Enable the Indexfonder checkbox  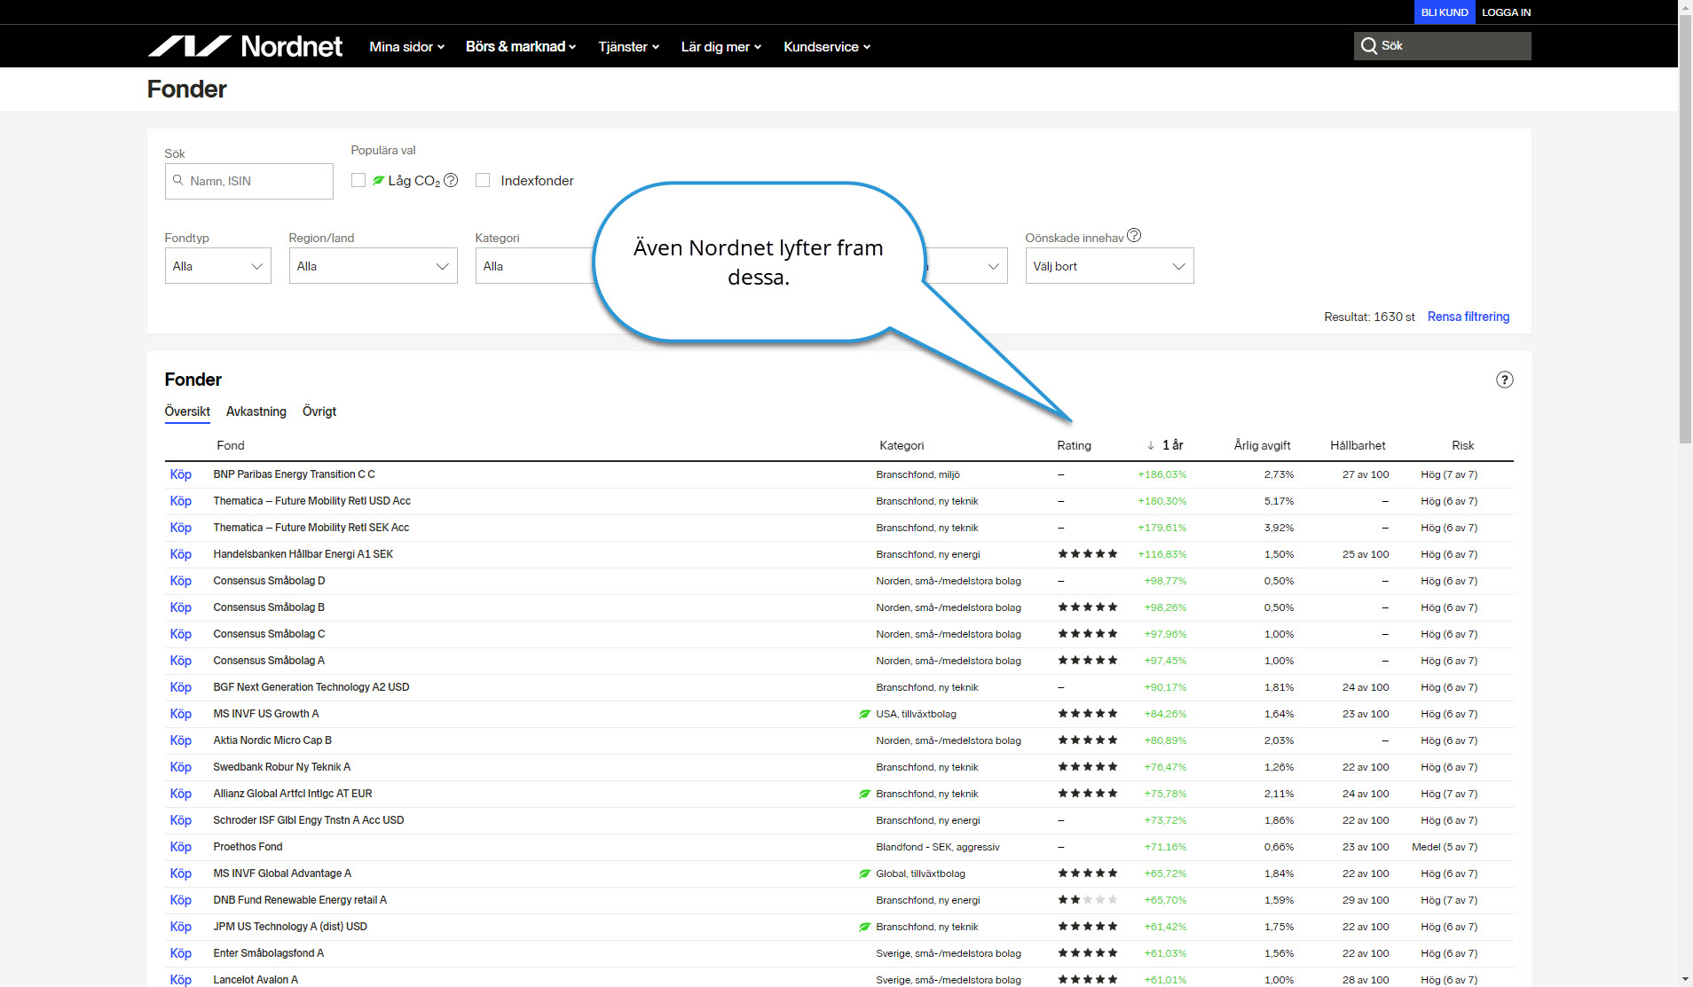click(483, 180)
